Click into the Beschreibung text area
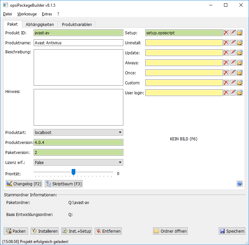Image resolution: width=249 pixels, height=245 pixels. pos(78,67)
